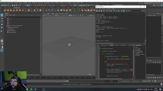This screenshot has height=91, width=163.
Task: Click the Outliner search field
Action: [24, 17]
